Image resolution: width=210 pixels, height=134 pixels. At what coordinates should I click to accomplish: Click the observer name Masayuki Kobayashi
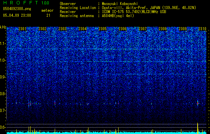pyautogui.click(x=120, y=4)
